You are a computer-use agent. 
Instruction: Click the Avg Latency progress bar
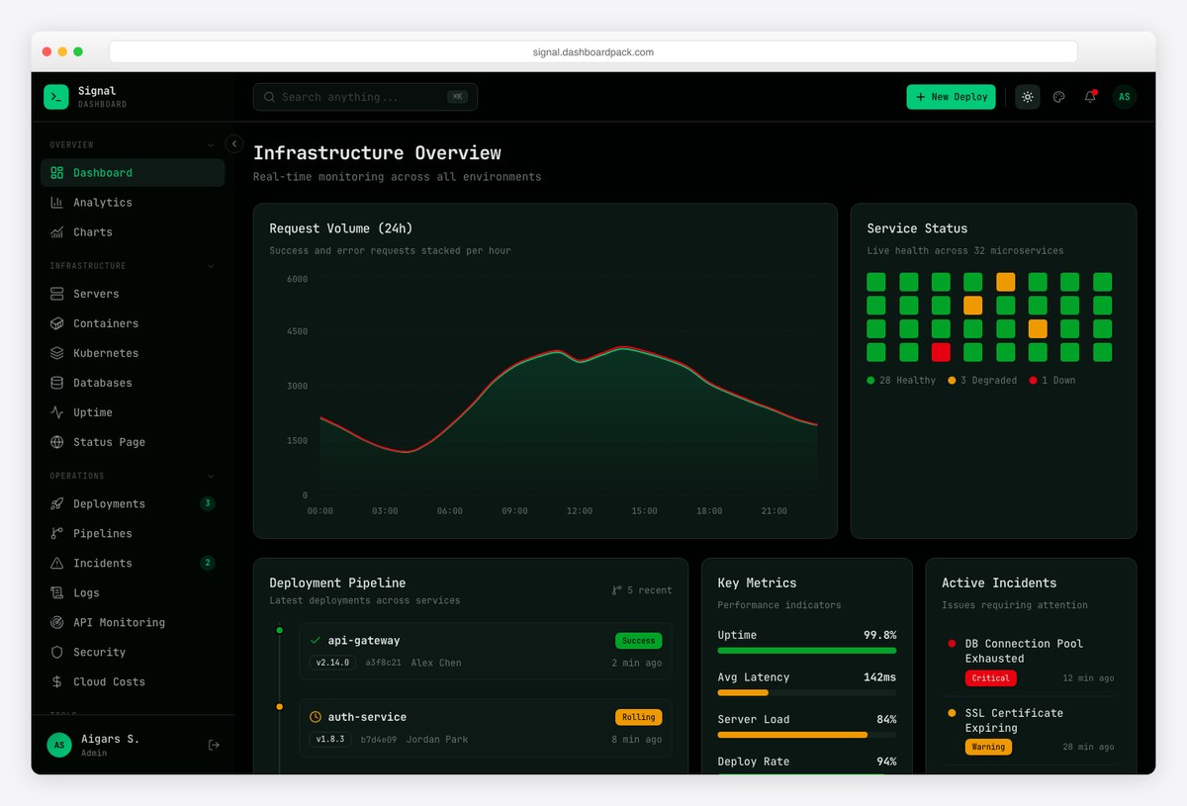(x=807, y=693)
